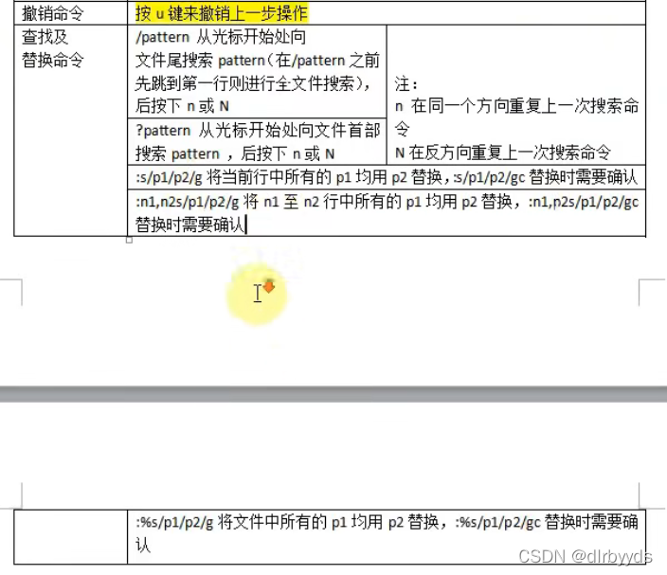Click the cell 查找及 替换命令
667x575 pixels.
coord(71,130)
